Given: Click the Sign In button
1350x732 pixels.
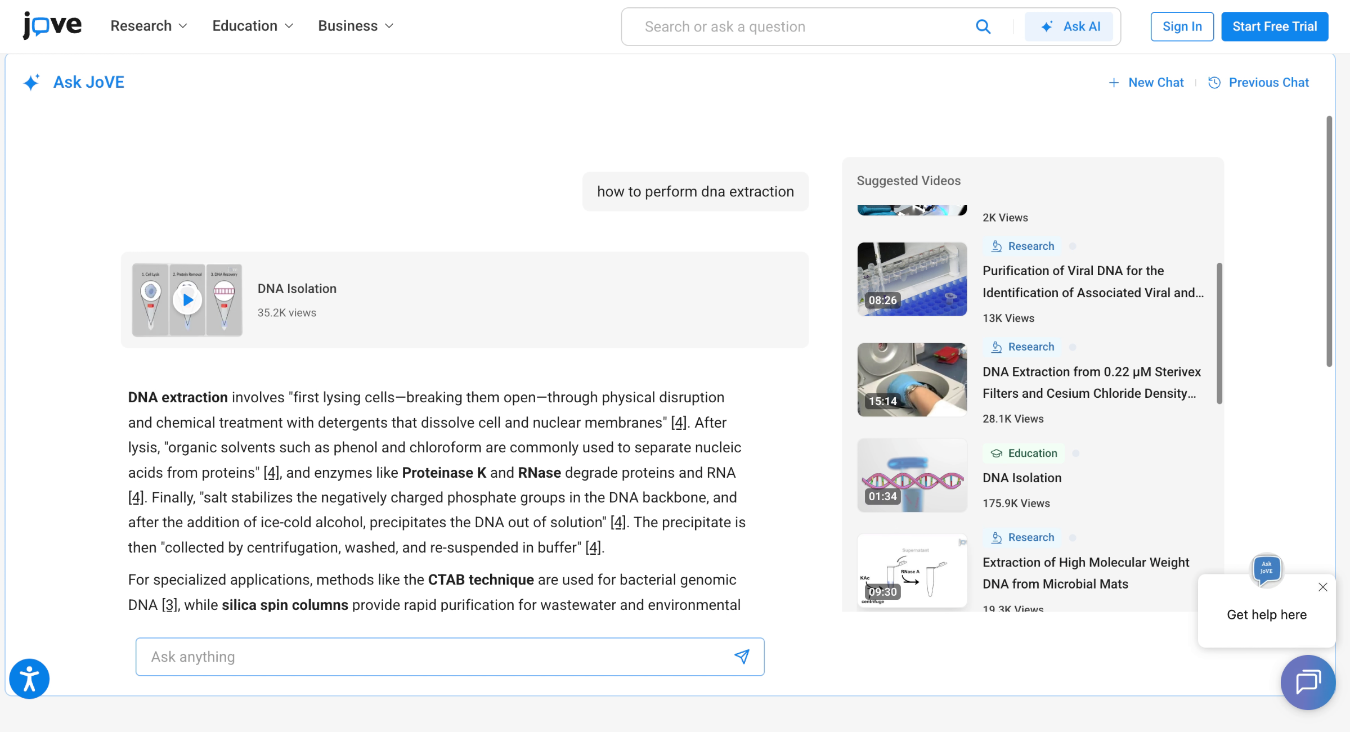Looking at the screenshot, I should click(x=1182, y=26).
